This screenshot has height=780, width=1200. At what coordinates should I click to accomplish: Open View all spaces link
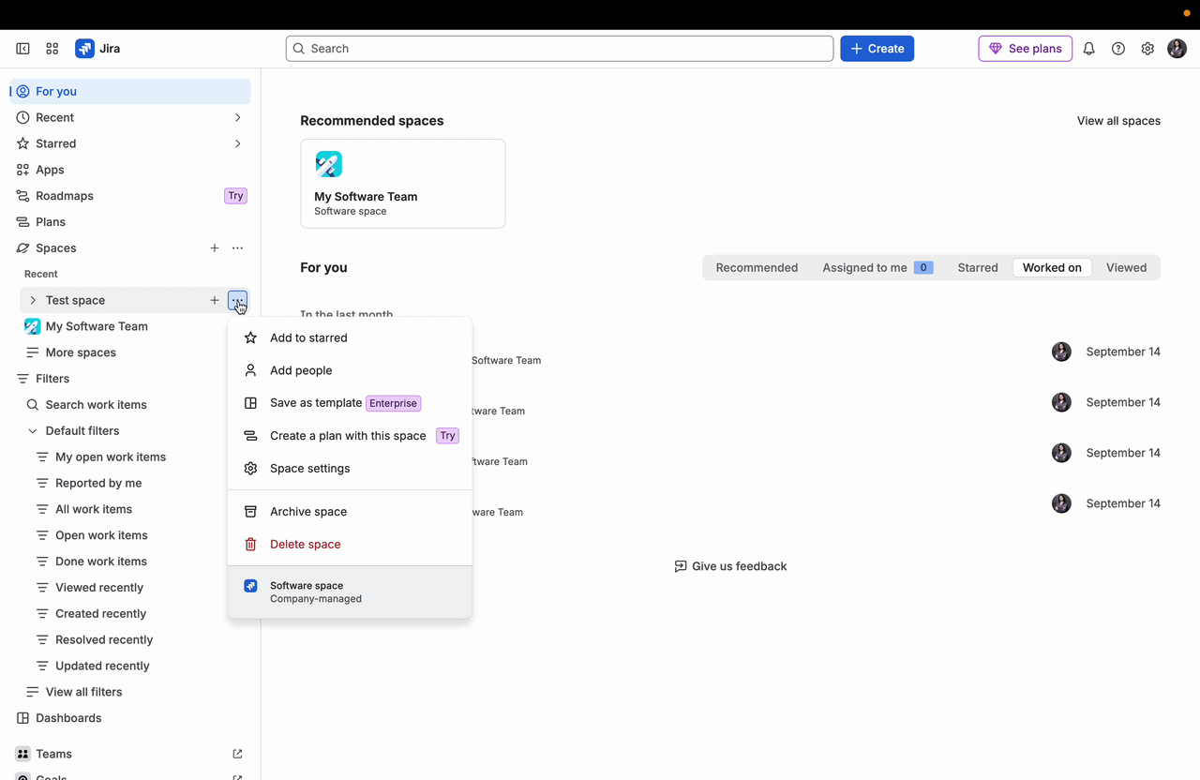click(x=1118, y=121)
